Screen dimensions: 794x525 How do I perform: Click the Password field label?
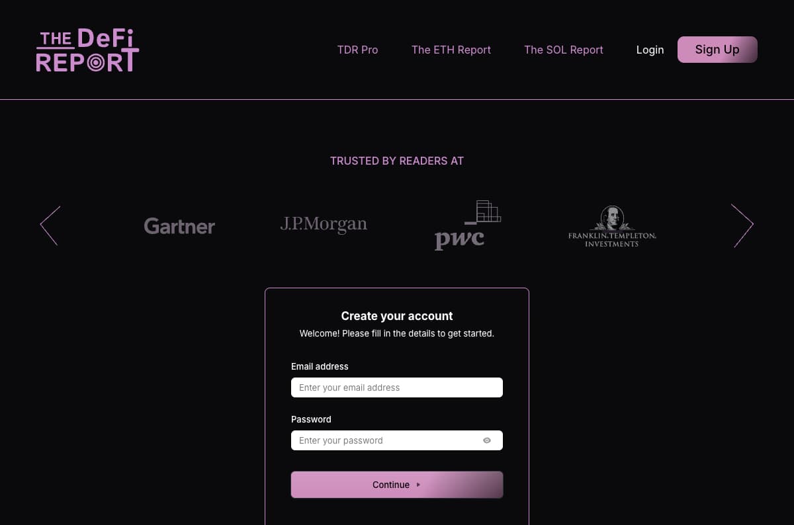tap(311, 419)
